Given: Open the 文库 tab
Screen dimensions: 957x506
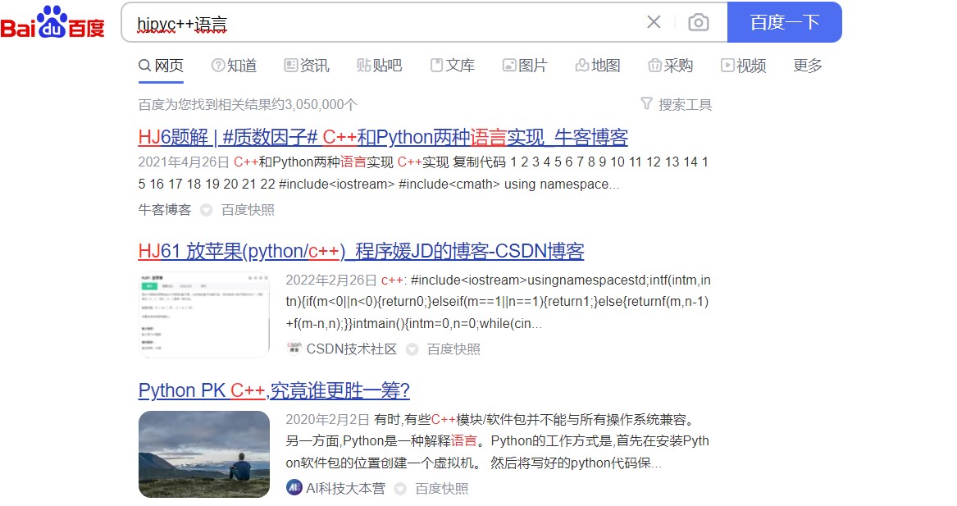Looking at the screenshot, I should point(452,66).
